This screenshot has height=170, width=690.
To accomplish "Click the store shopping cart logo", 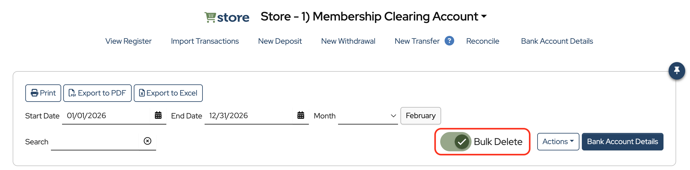I will click(x=227, y=17).
